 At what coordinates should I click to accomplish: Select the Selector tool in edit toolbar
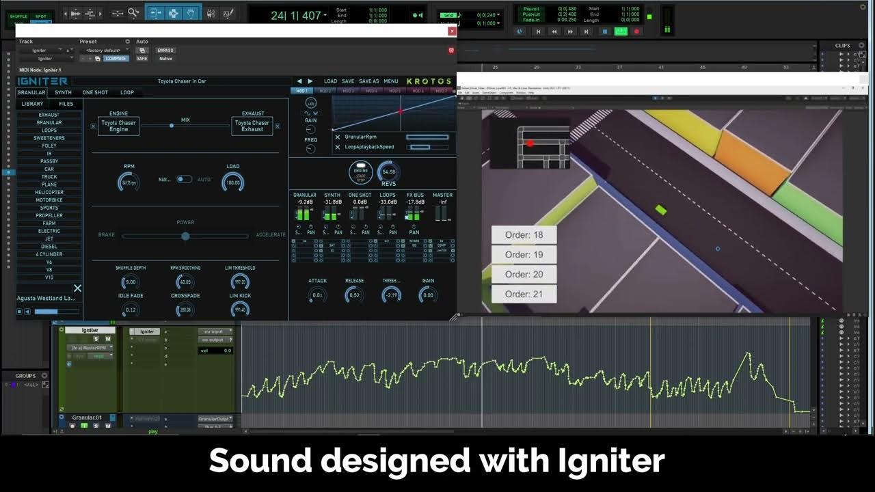[x=173, y=13]
